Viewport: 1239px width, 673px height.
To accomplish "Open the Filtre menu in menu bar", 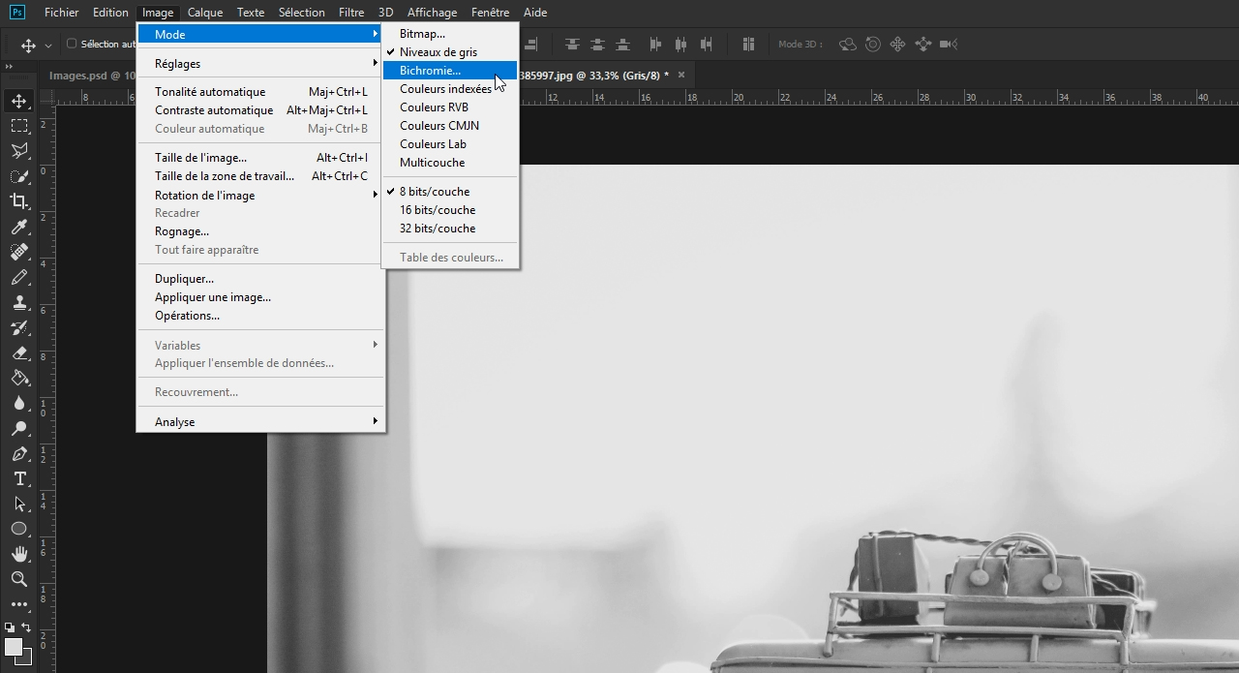I will (x=351, y=13).
